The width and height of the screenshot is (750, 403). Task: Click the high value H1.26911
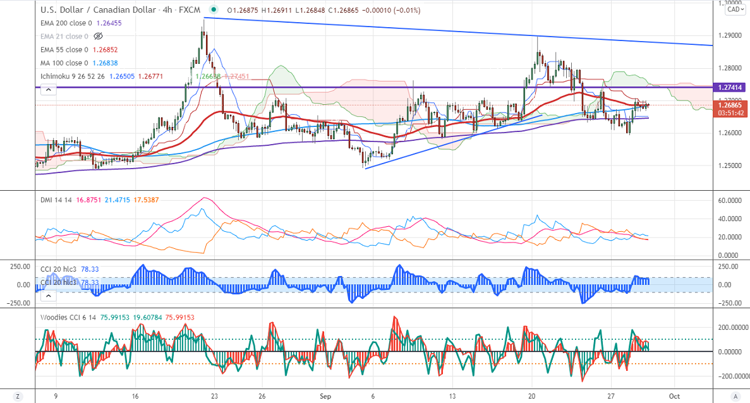coord(277,10)
